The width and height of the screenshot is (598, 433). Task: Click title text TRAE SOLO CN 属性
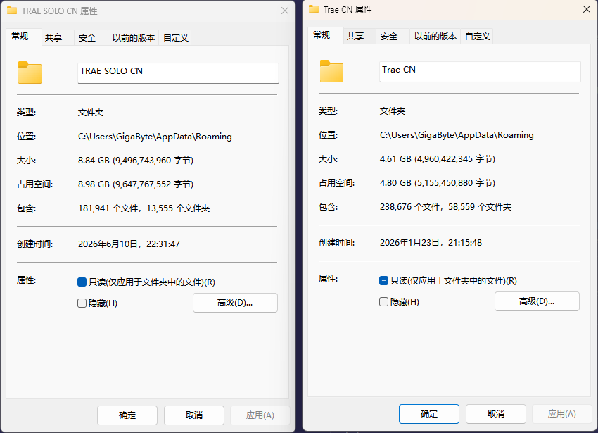[x=60, y=11]
